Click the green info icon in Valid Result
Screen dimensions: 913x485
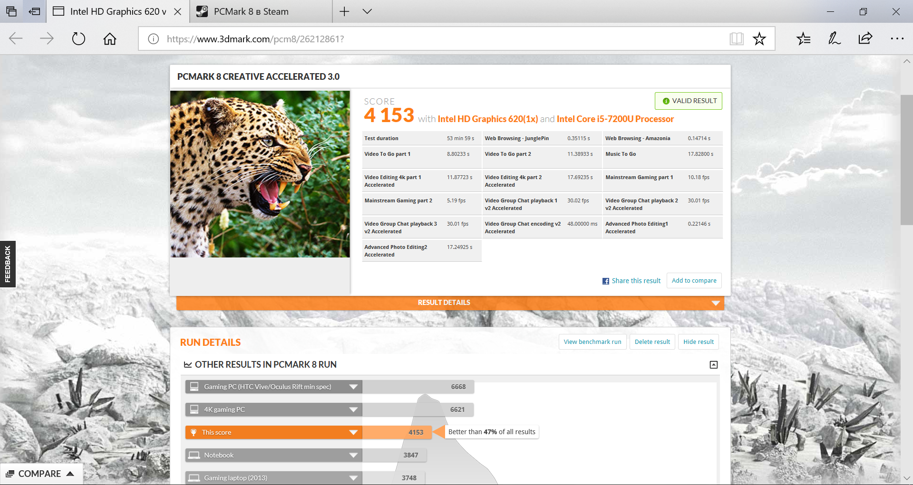(666, 101)
